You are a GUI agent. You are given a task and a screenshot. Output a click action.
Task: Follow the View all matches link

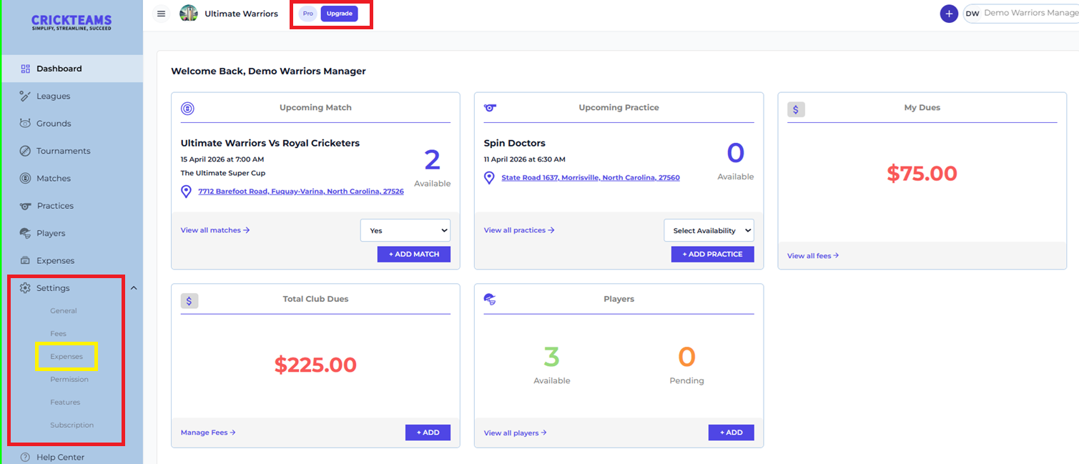pos(215,230)
